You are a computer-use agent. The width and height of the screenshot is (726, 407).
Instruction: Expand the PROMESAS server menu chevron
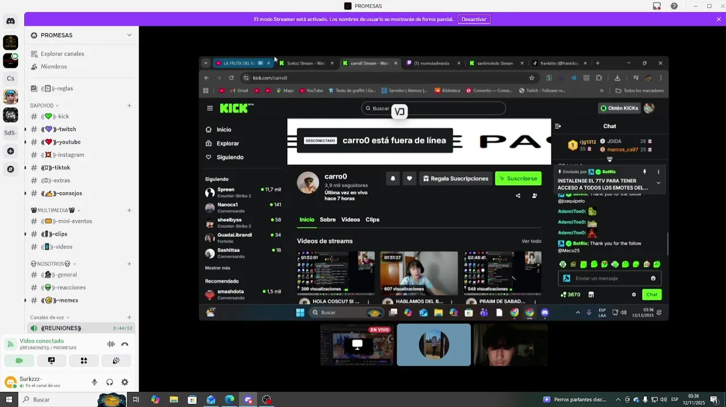tap(129, 35)
